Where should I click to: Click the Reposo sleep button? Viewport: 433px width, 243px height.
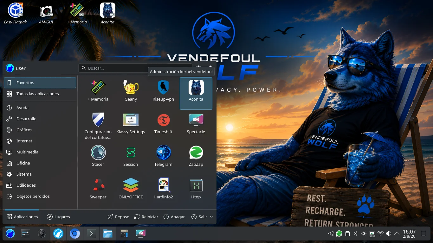click(119, 217)
